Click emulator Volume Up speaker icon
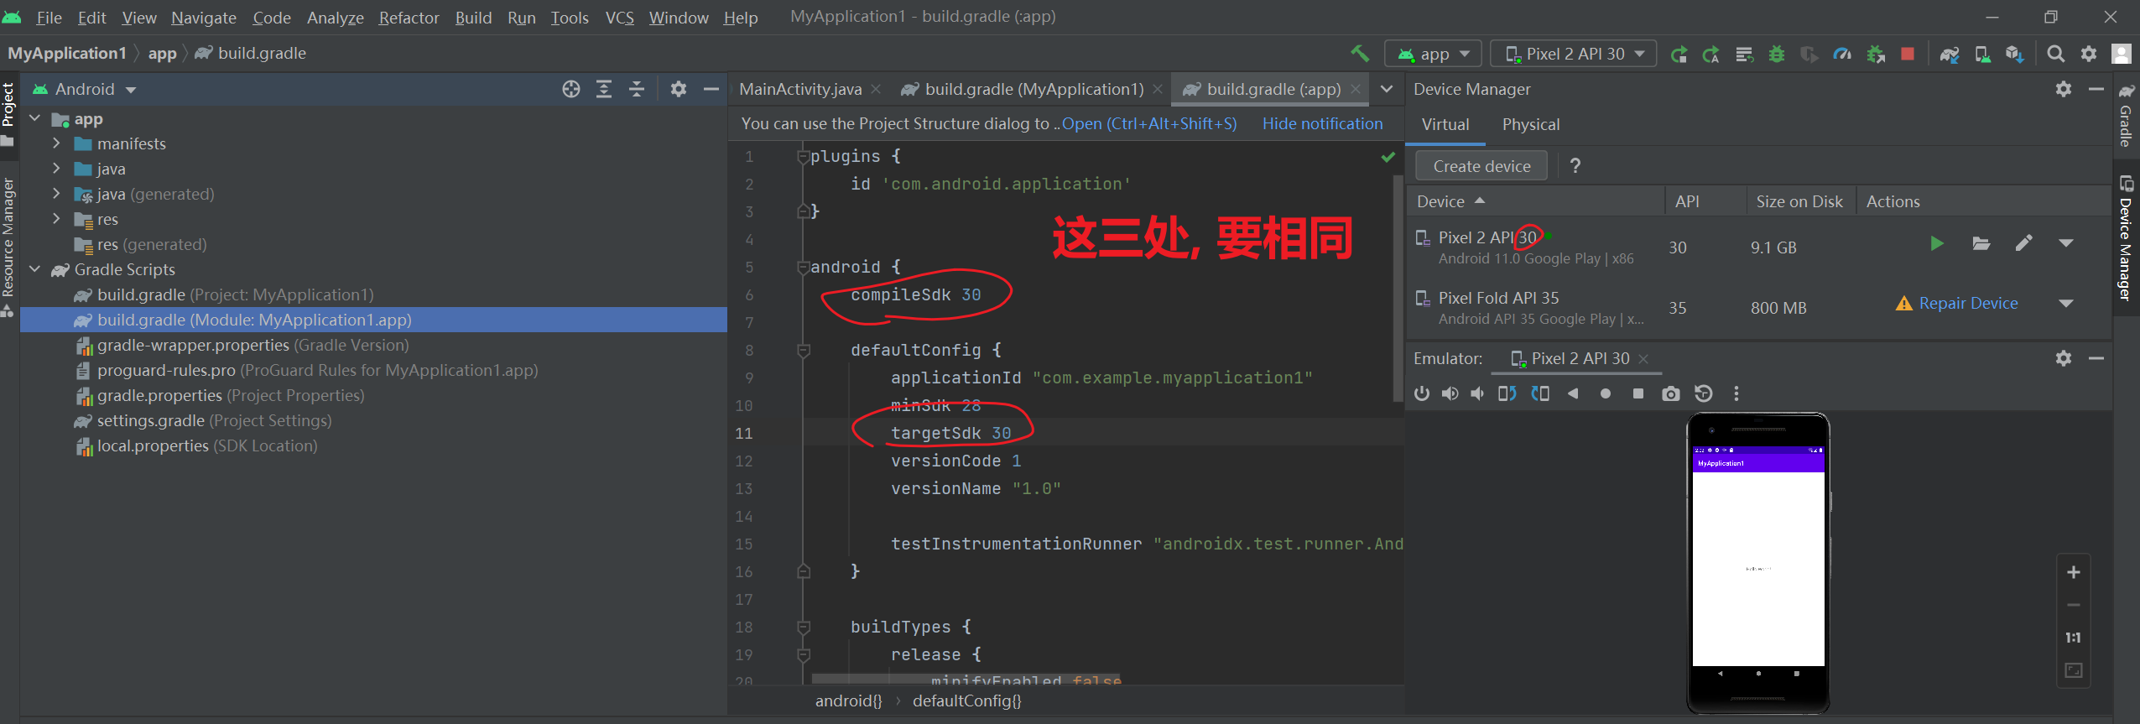 click(1450, 393)
